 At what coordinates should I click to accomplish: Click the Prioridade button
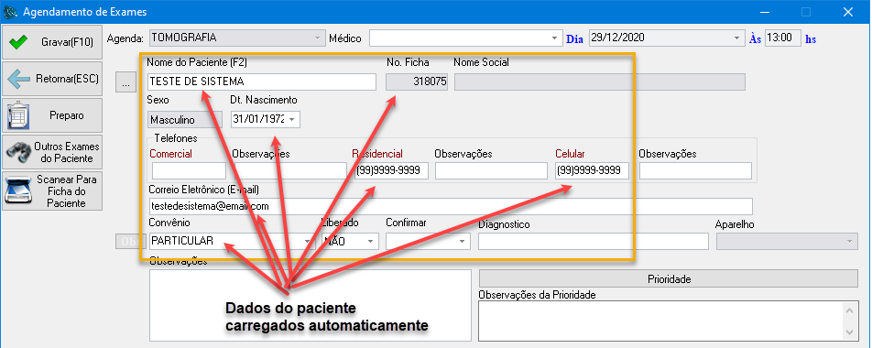(669, 278)
